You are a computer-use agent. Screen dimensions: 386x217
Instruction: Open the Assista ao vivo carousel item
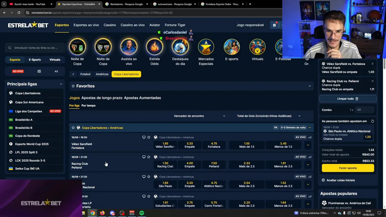click(129, 47)
